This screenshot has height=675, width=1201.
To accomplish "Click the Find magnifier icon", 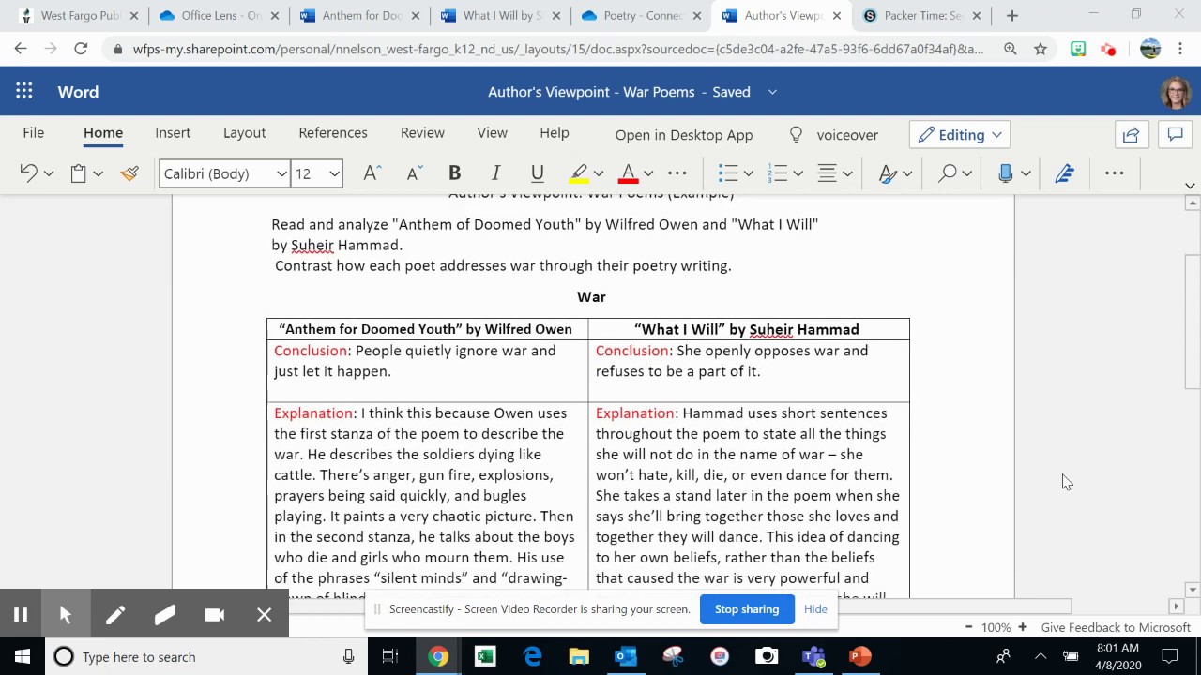I will [948, 172].
